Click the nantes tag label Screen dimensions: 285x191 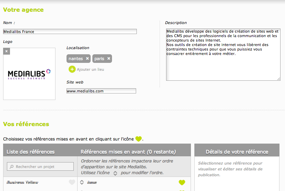click(x=75, y=59)
